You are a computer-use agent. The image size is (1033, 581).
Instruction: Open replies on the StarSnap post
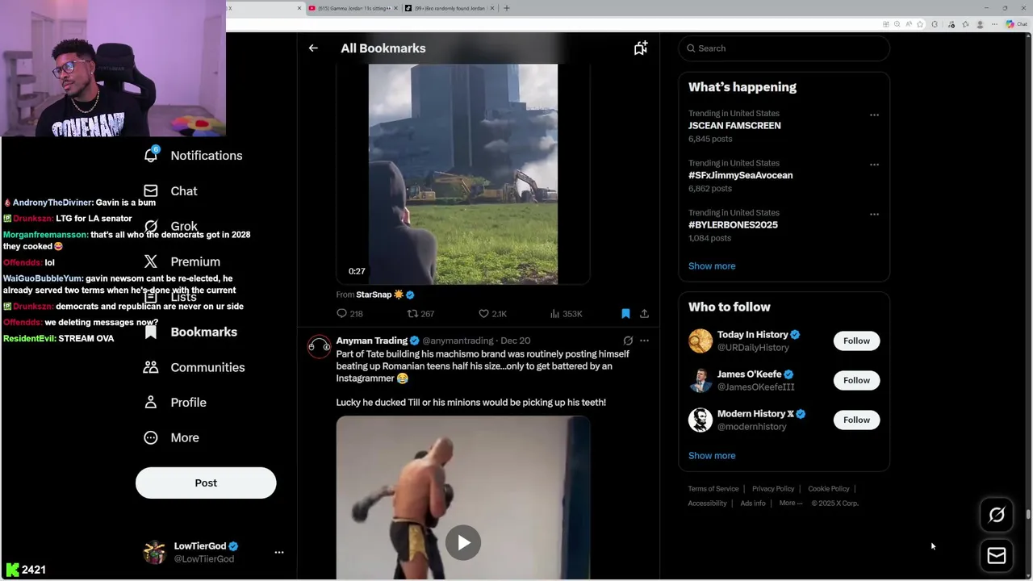349,314
